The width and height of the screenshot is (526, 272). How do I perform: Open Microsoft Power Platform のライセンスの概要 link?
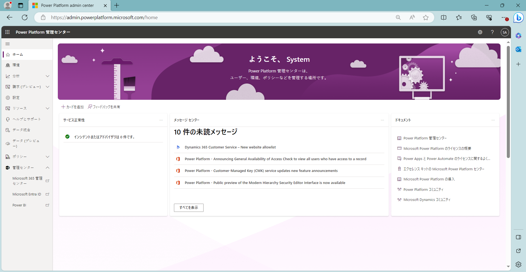coord(437,148)
